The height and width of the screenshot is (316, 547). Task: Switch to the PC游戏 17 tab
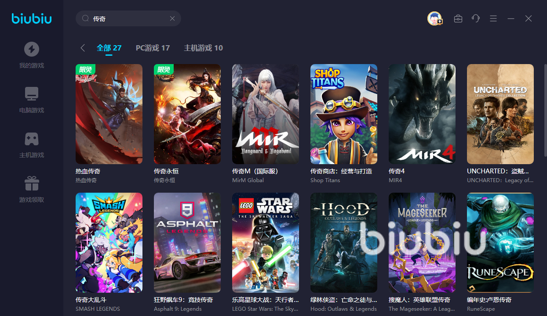(153, 48)
